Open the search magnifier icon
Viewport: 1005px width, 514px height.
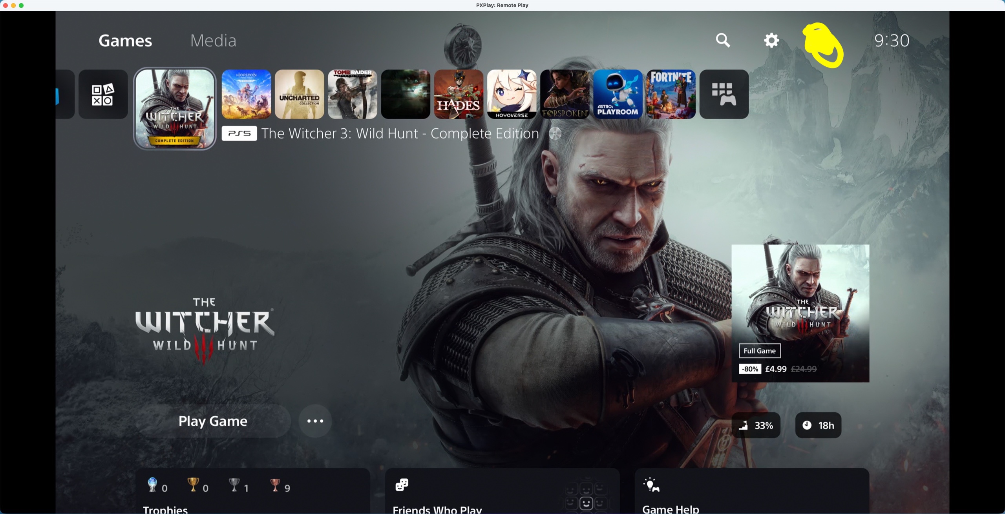tap(723, 40)
